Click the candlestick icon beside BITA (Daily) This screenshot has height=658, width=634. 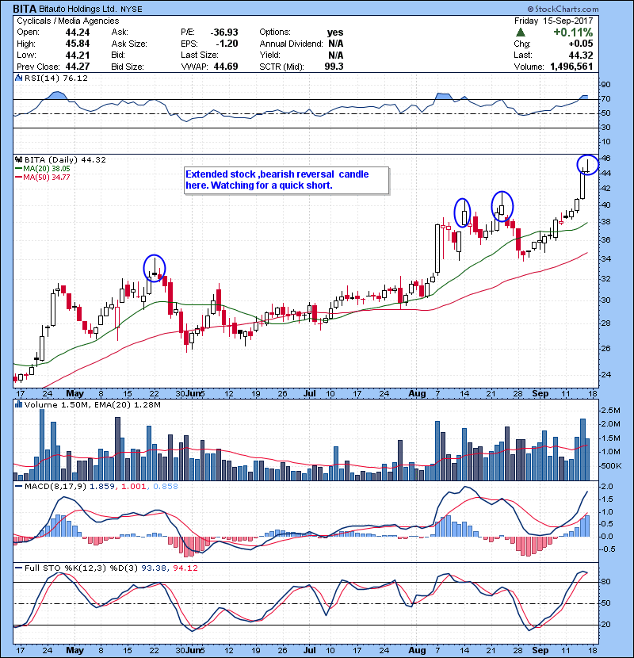18,159
